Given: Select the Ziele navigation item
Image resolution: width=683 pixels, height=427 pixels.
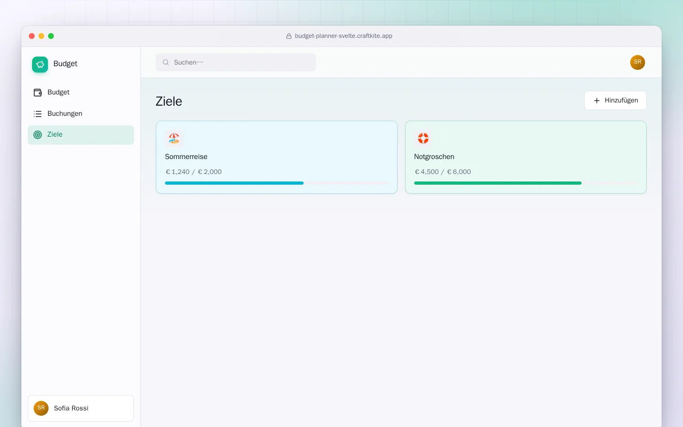Looking at the screenshot, I should click(81, 135).
